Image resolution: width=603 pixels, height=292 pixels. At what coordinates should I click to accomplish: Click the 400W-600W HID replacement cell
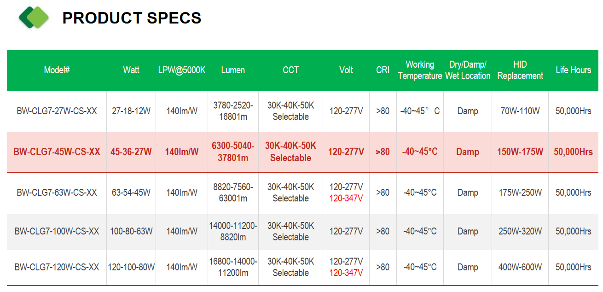pos(520,267)
